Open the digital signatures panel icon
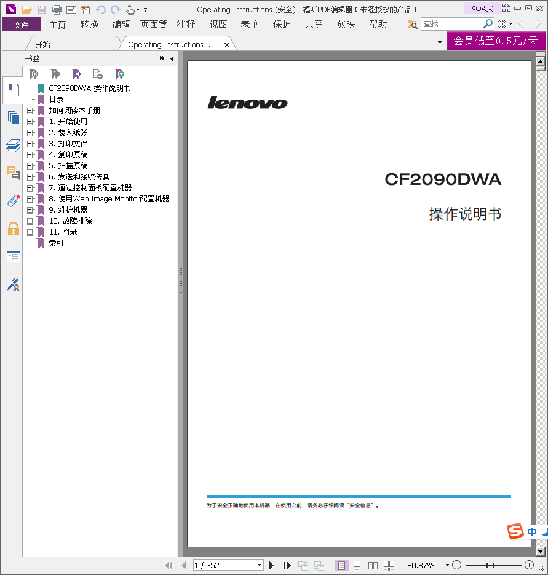The width and height of the screenshot is (548, 575). pyautogui.click(x=14, y=284)
